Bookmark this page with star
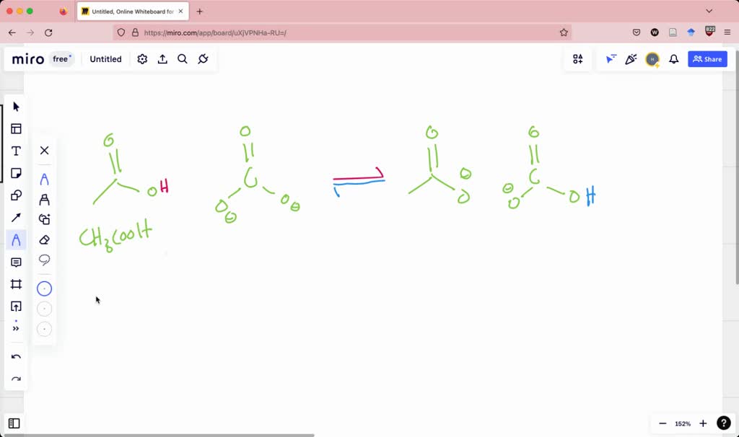Viewport: 739px width, 437px height. [564, 32]
